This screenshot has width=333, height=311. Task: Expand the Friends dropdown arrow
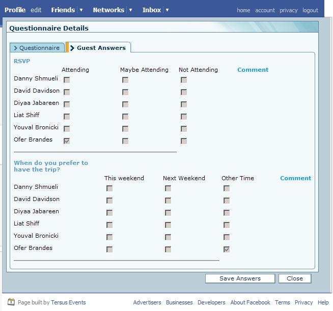pos(80,10)
